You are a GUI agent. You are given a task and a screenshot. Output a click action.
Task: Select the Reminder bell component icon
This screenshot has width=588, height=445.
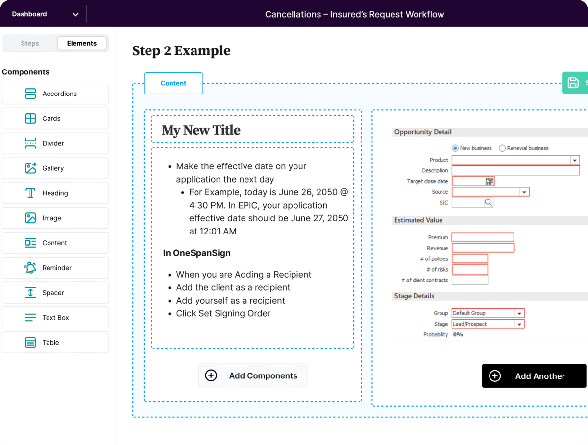(29, 267)
